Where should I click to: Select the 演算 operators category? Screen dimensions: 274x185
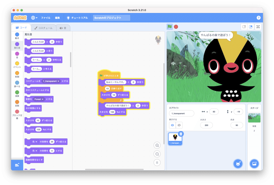(x=17, y=94)
